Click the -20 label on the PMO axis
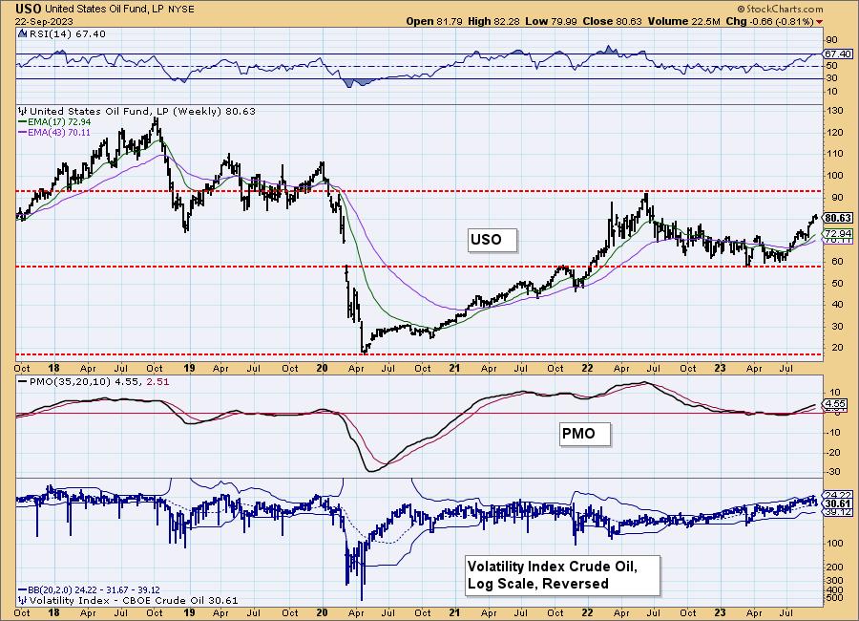The width and height of the screenshot is (859, 621). pyautogui.click(x=834, y=453)
